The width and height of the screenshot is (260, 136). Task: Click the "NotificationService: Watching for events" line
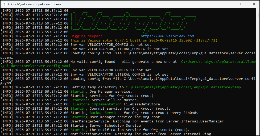(x=141, y=134)
